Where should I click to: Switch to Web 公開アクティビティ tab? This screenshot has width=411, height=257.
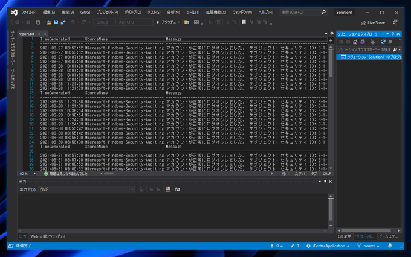(47, 236)
